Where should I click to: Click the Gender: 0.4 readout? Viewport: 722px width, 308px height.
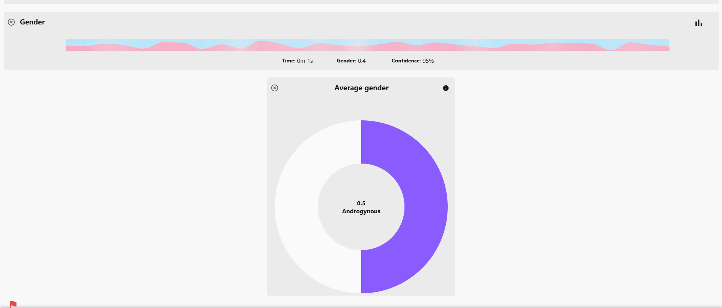(351, 61)
